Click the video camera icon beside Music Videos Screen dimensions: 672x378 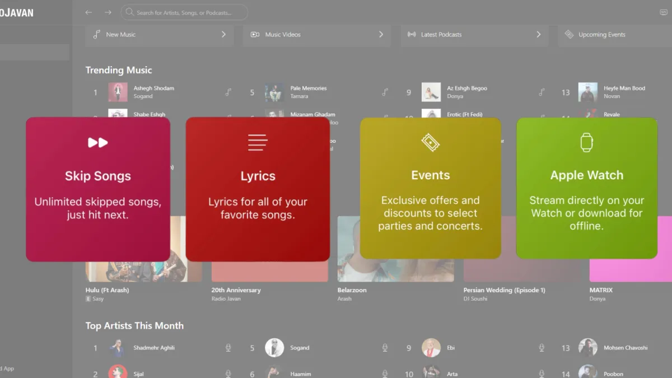[x=255, y=35]
